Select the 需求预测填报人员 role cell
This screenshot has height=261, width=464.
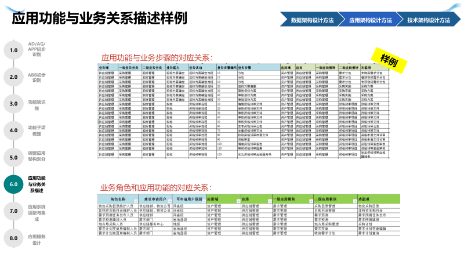(x=118, y=220)
